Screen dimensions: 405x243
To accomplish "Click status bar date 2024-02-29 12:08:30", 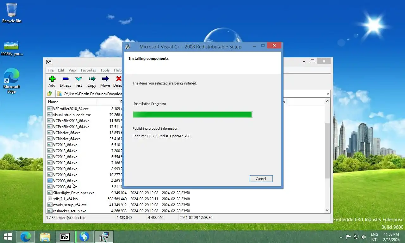I will (196, 218).
